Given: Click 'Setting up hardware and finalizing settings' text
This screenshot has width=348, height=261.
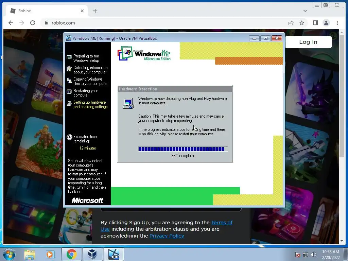Looking at the screenshot, I should (x=90, y=105).
